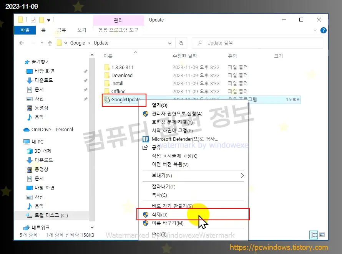Sort by the 이름 column header

coord(108,56)
